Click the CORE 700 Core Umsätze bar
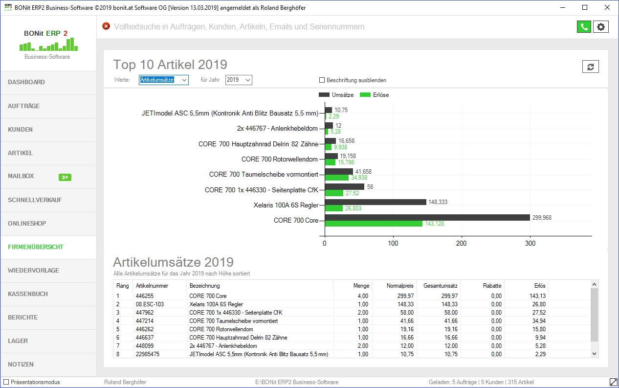Viewport: 619px width, 388px height. click(x=427, y=217)
